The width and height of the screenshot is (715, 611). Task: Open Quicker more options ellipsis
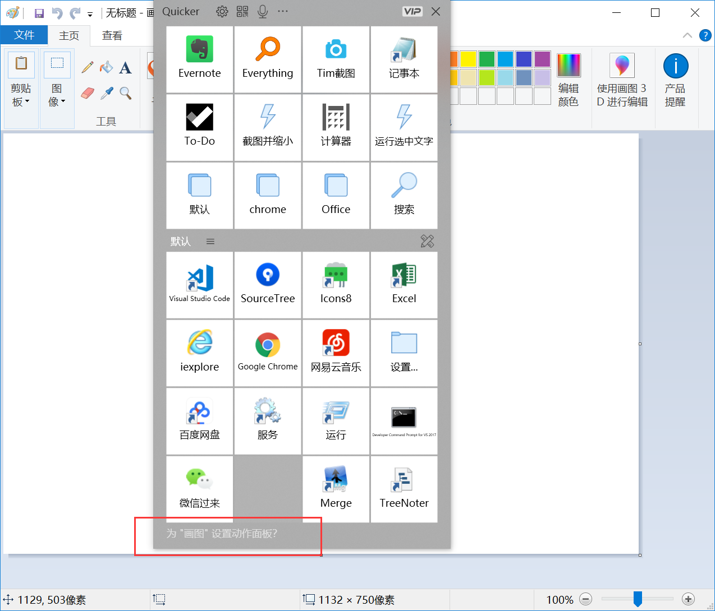283,11
